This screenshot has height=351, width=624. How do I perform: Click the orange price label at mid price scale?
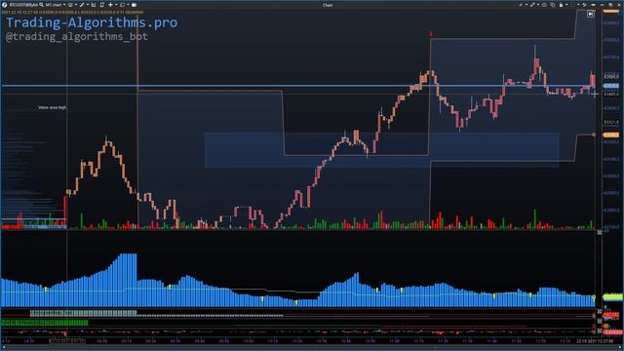coord(611,136)
